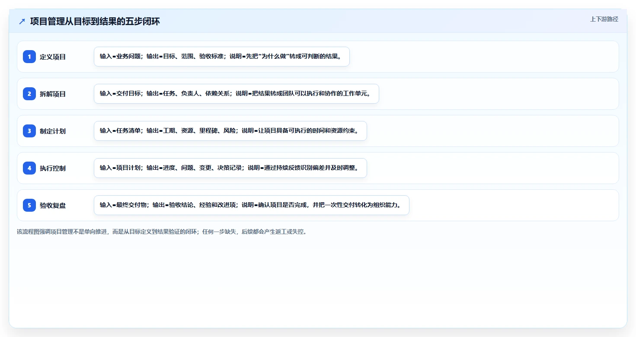Click the arrow icon beside the title
636x337 pixels.
point(22,22)
